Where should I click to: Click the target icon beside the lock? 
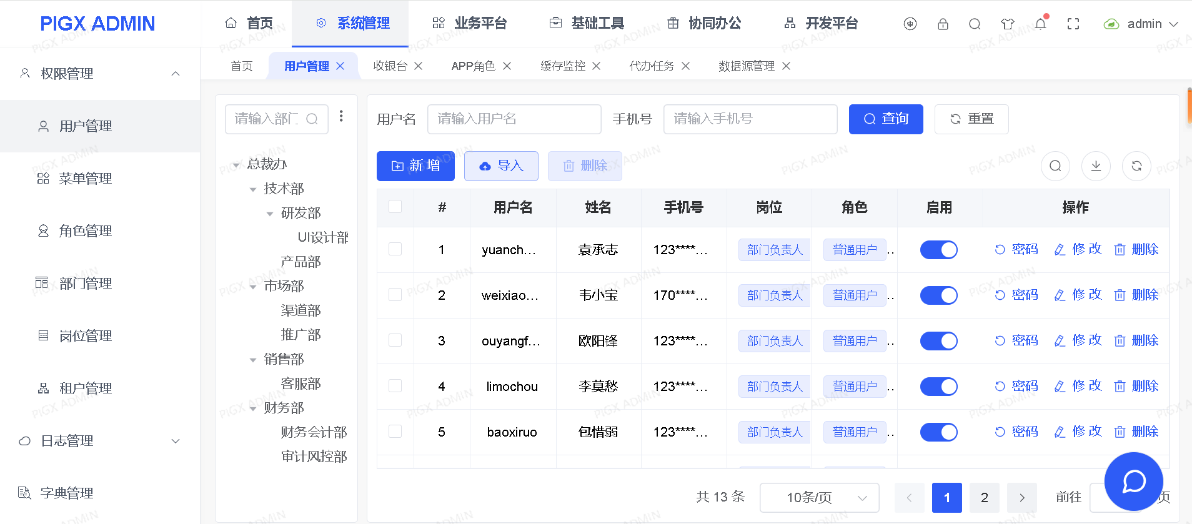coord(910,24)
